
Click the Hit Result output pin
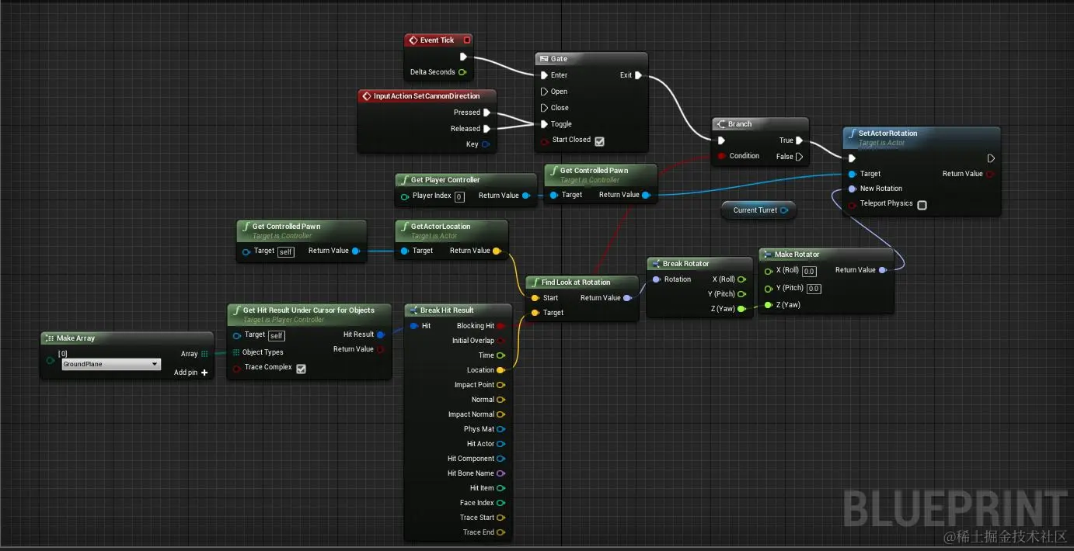[381, 334]
